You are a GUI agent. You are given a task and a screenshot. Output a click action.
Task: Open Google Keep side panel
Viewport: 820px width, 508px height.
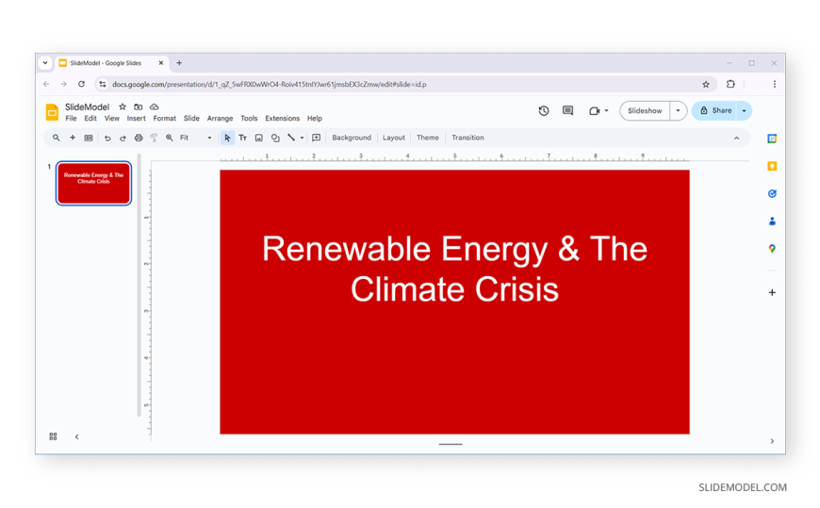click(x=772, y=167)
